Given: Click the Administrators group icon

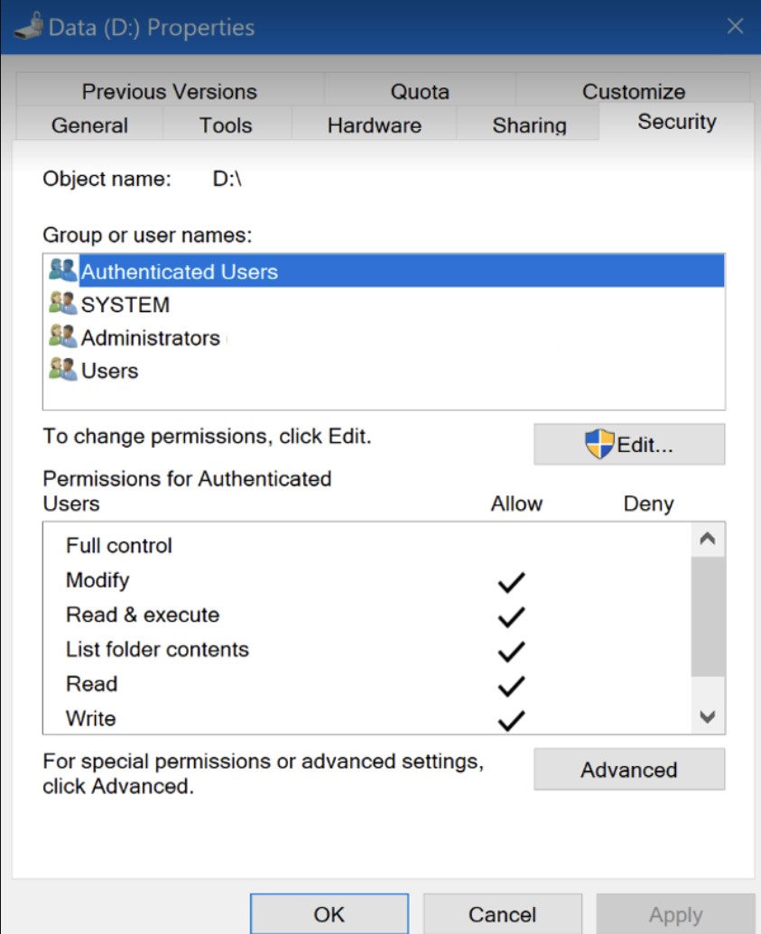Looking at the screenshot, I should pos(63,338).
